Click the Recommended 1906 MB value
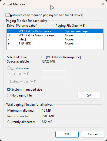Viewport: 107px width, 141px height. coord(48,116)
